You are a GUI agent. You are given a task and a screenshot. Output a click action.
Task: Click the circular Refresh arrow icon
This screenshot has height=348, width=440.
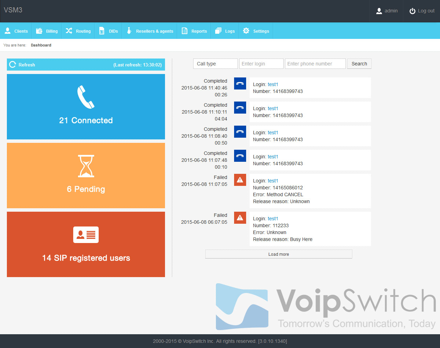click(x=13, y=65)
